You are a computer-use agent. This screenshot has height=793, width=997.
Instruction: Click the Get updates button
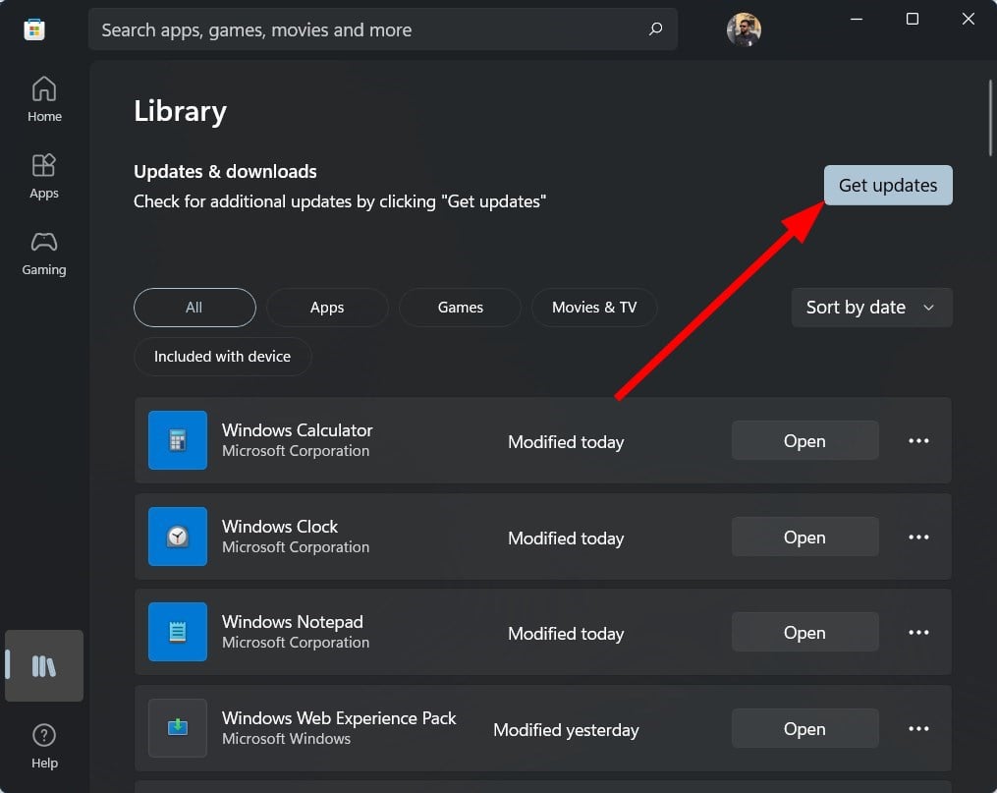[888, 185]
